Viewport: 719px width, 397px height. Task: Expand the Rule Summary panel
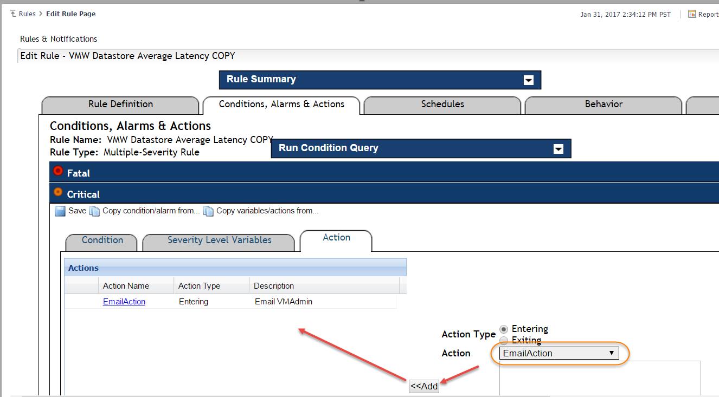coord(528,80)
